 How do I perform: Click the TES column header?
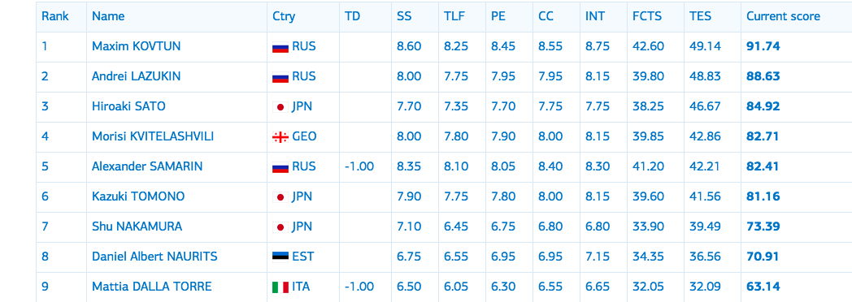coord(701,16)
